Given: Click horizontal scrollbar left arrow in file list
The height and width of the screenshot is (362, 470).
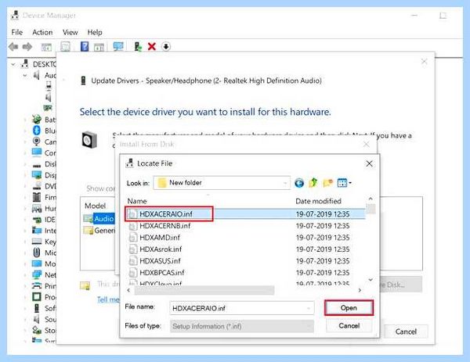Looking at the screenshot, I should [129, 290].
